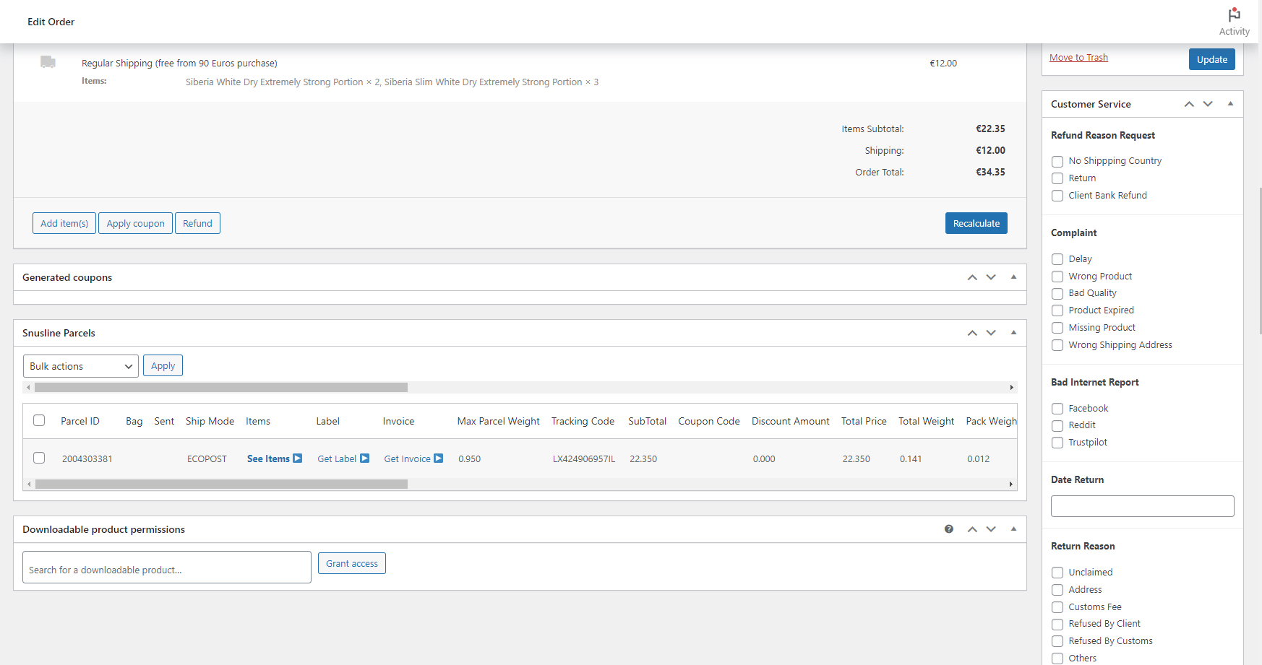Collapse the Customer Service panel

coord(1230,104)
